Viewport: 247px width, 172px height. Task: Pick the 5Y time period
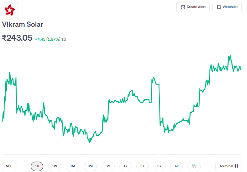click(159, 166)
